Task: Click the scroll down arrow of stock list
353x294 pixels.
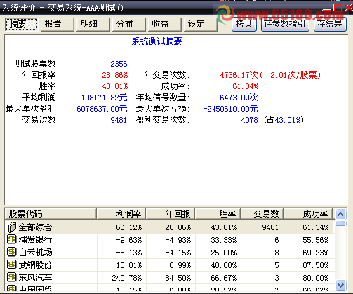Action: click(341, 285)
